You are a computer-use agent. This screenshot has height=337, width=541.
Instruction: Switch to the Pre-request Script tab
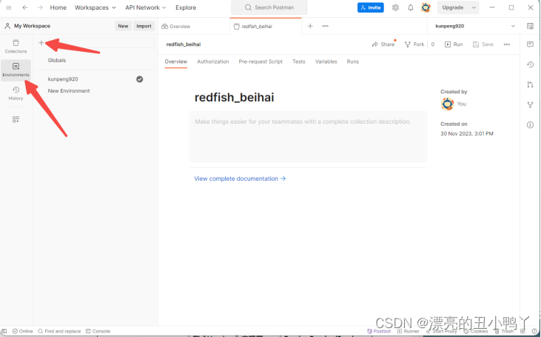point(261,61)
